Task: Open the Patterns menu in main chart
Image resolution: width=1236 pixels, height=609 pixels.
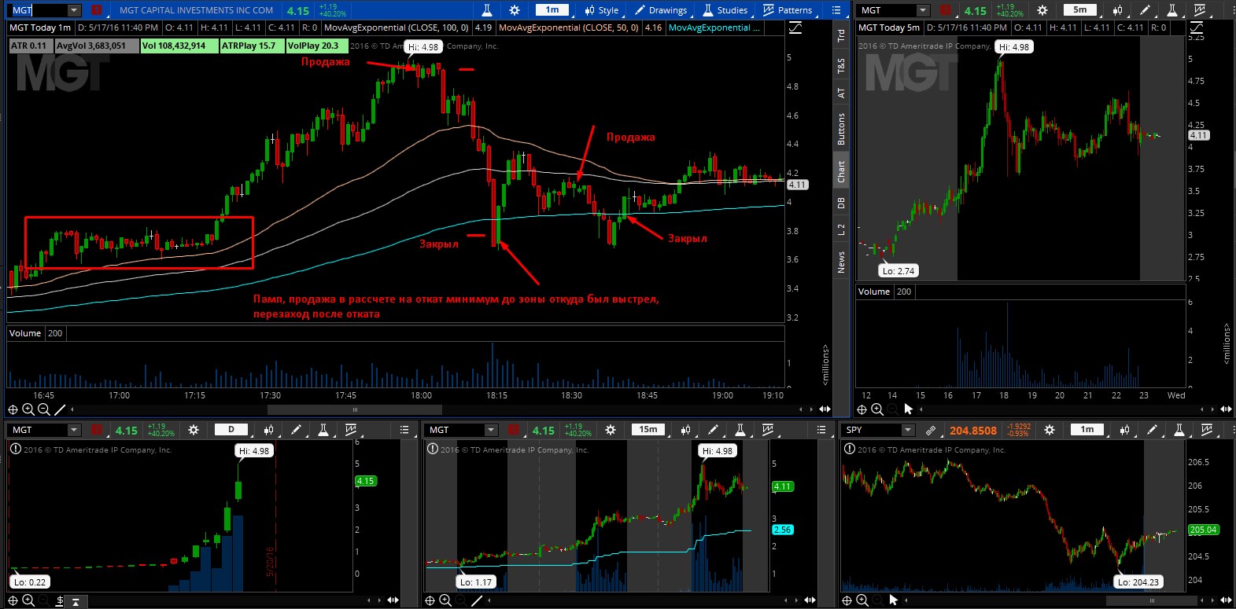Action: [788, 10]
